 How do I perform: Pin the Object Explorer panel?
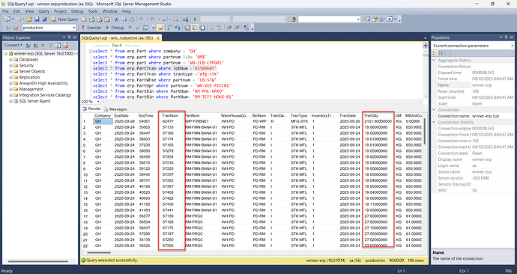[70, 37]
